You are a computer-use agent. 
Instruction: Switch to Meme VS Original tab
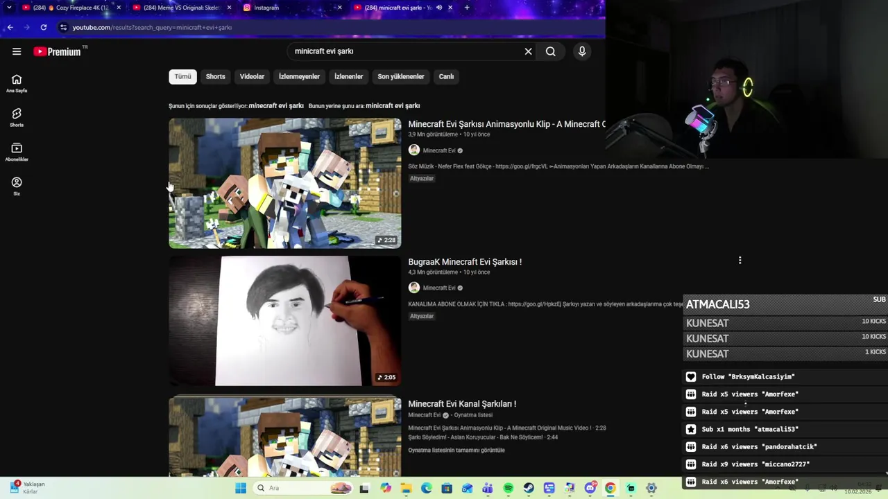coord(180,8)
